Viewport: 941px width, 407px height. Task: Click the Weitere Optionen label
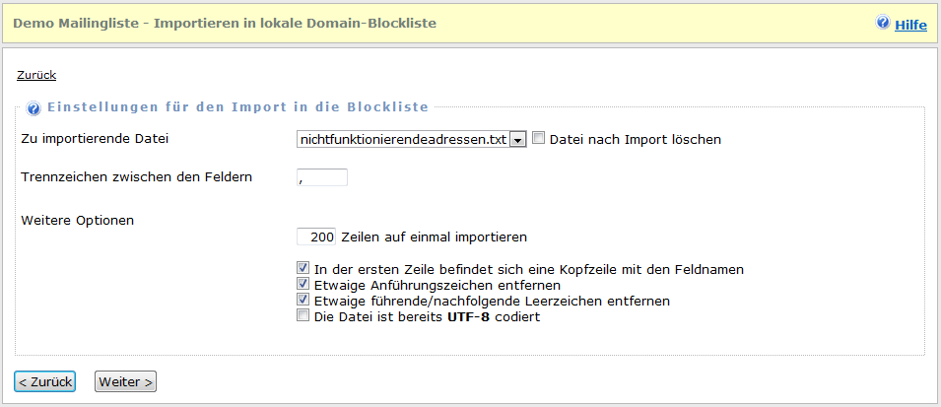coord(77,219)
